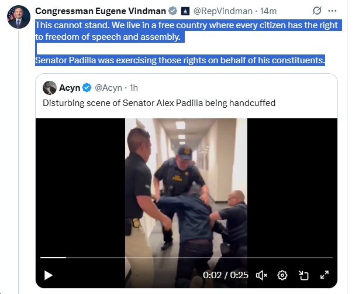
Task: Unmute the video via speaker icon
Action: pyautogui.click(x=261, y=275)
